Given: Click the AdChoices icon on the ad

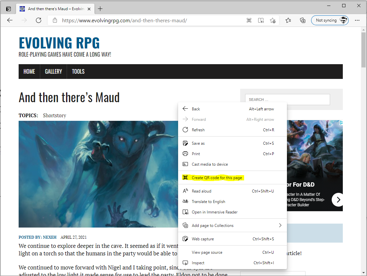Looking at the screenshot, I should click(341, 123).
